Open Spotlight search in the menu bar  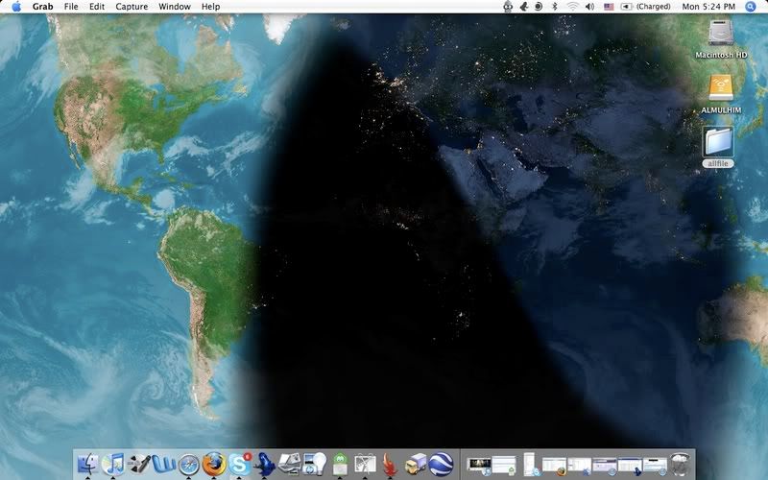coord(752,7)
